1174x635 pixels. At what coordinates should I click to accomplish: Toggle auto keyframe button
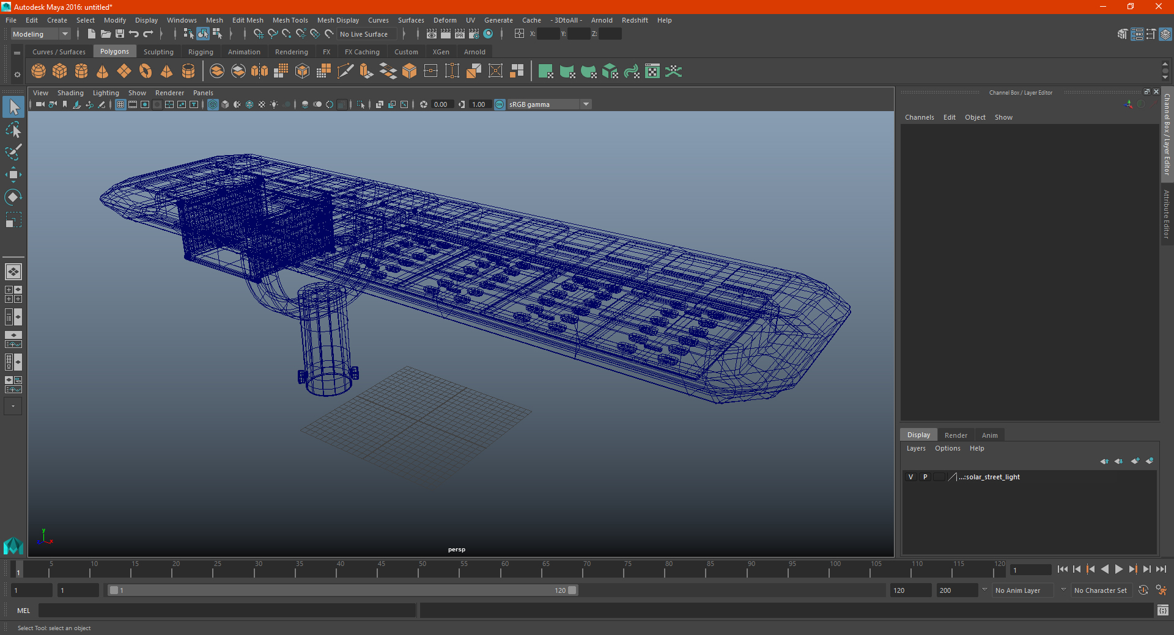pyautogui.click(x=1143, y=590)
